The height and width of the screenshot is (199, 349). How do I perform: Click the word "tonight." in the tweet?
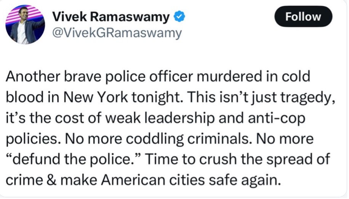pos(158,98)
